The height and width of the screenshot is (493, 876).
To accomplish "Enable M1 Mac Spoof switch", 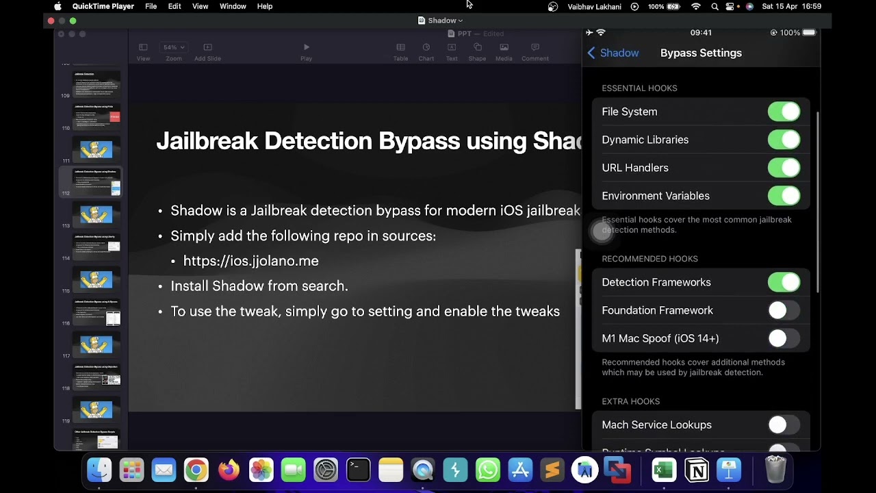I will click(x=784, y=338).
